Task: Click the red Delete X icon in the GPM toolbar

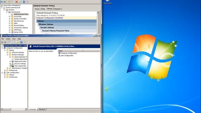Action: (x=17, y=2)
